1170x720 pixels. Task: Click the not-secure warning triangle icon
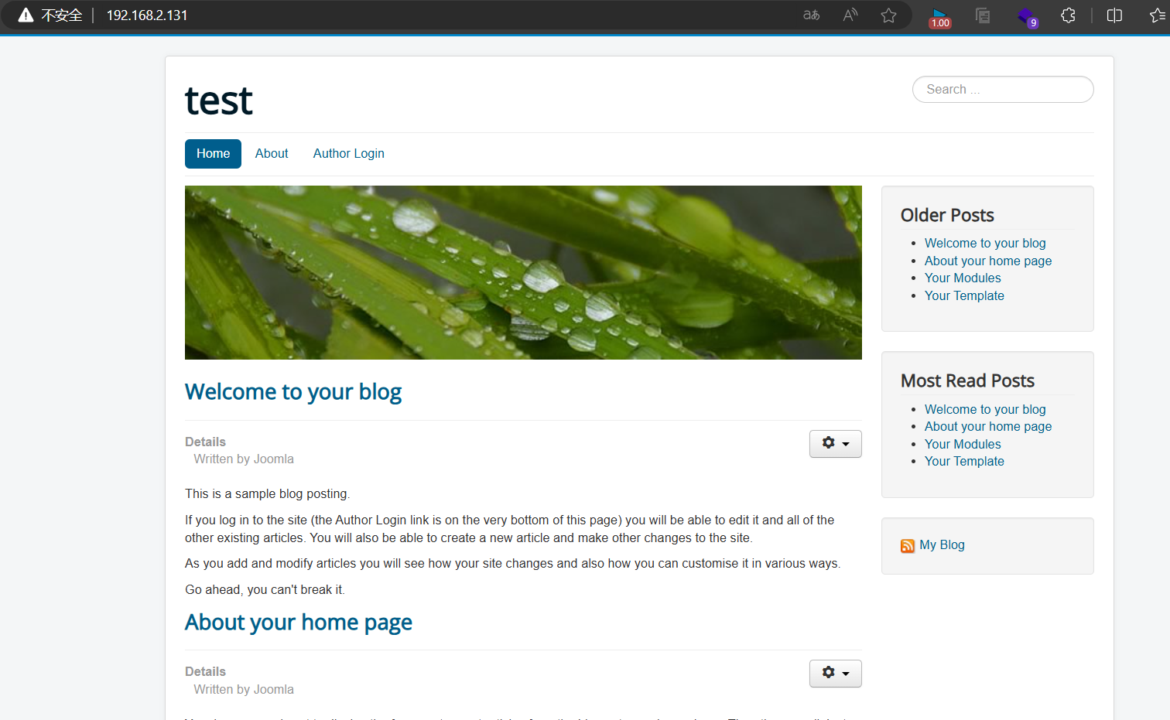[26, 15]
